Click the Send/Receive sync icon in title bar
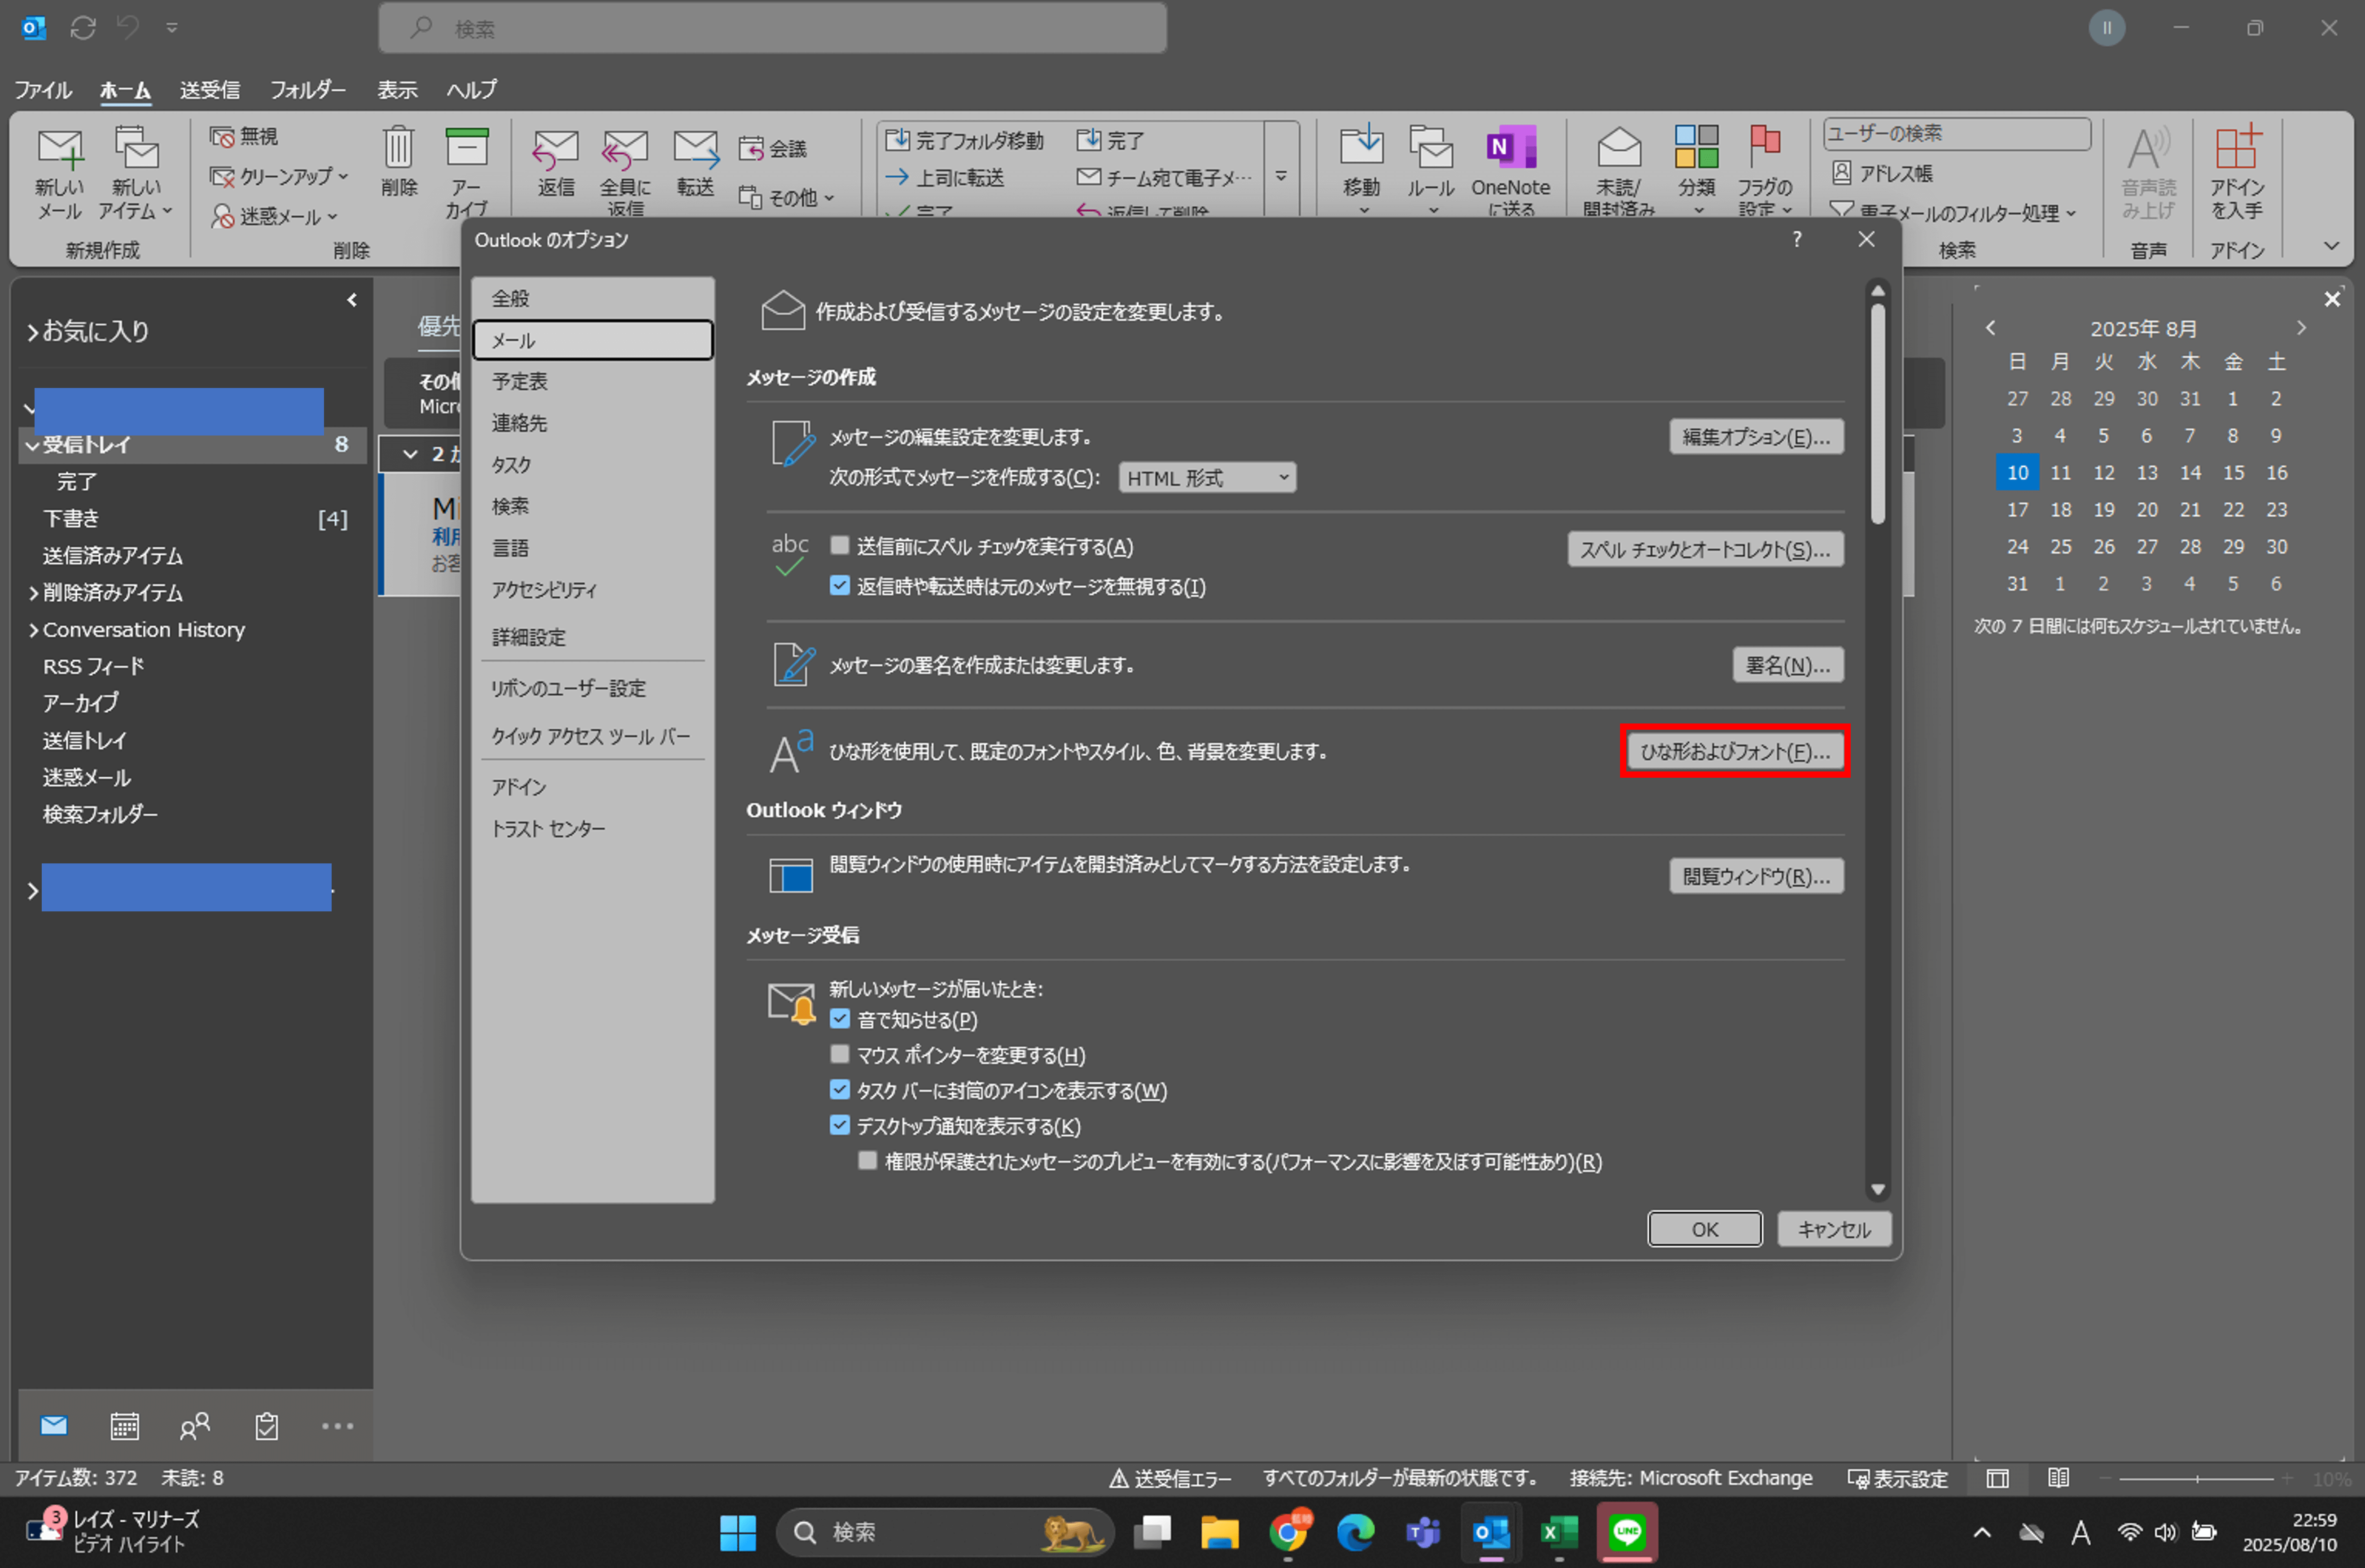Viewport: 2365px width, 1568px height. 83,28
